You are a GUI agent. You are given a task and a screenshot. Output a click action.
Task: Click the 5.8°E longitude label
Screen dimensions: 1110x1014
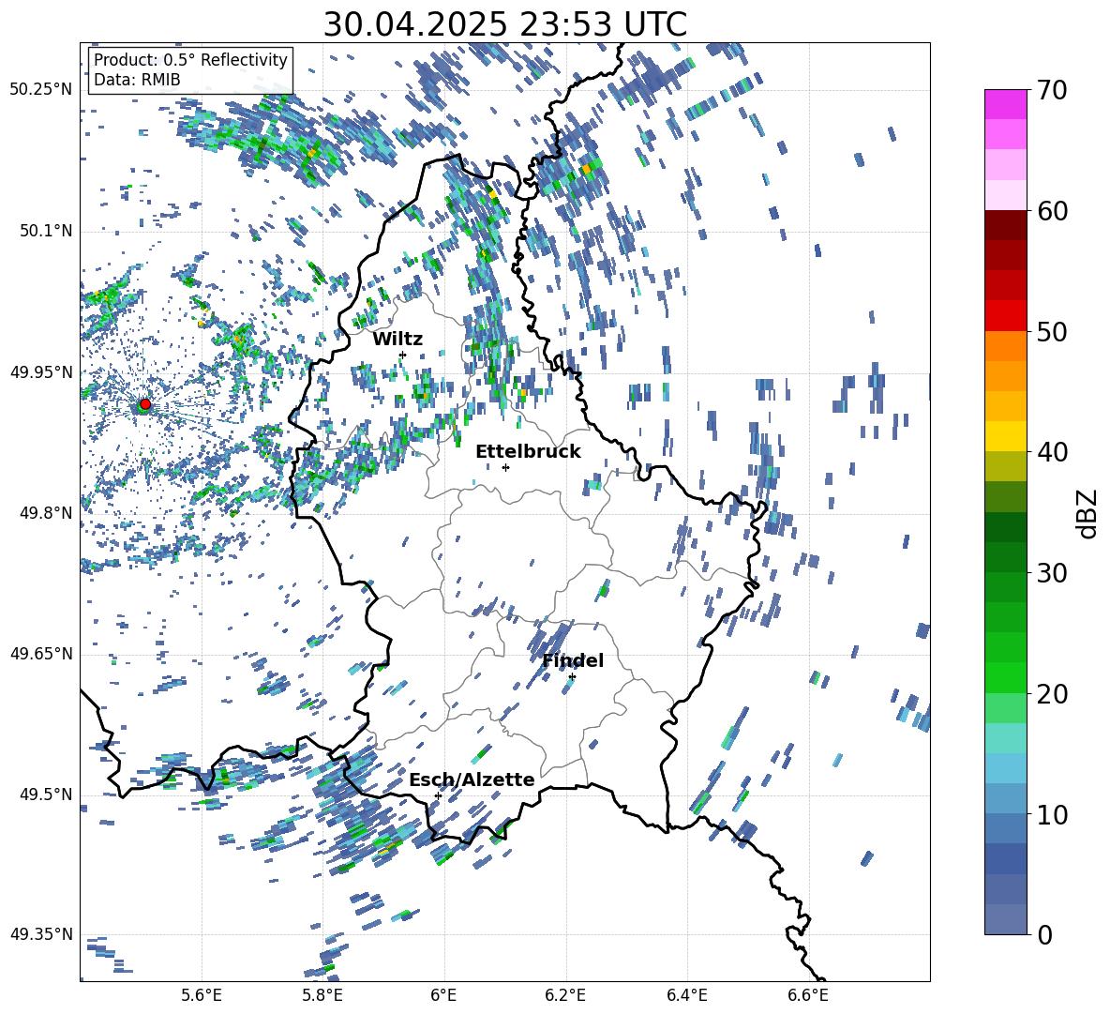pos(322,996)
